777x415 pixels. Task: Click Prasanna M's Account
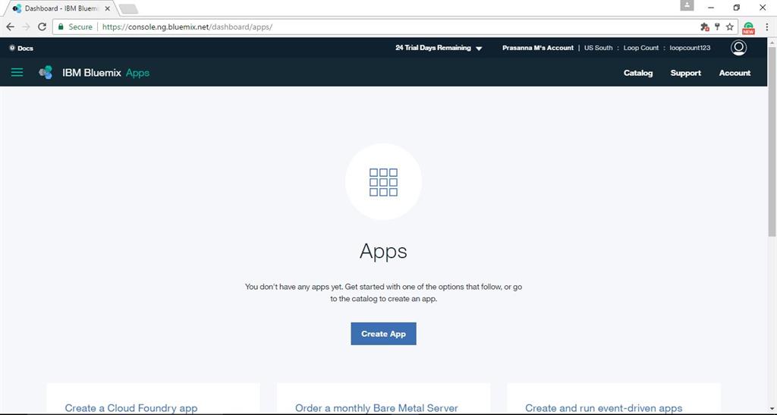click(538, 48)
